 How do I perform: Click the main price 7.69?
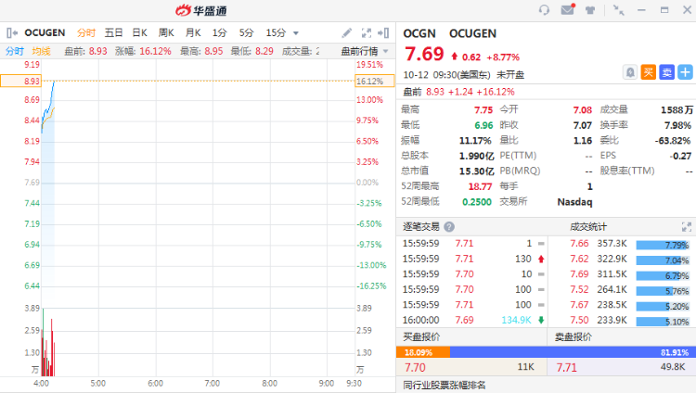(424, 54)
